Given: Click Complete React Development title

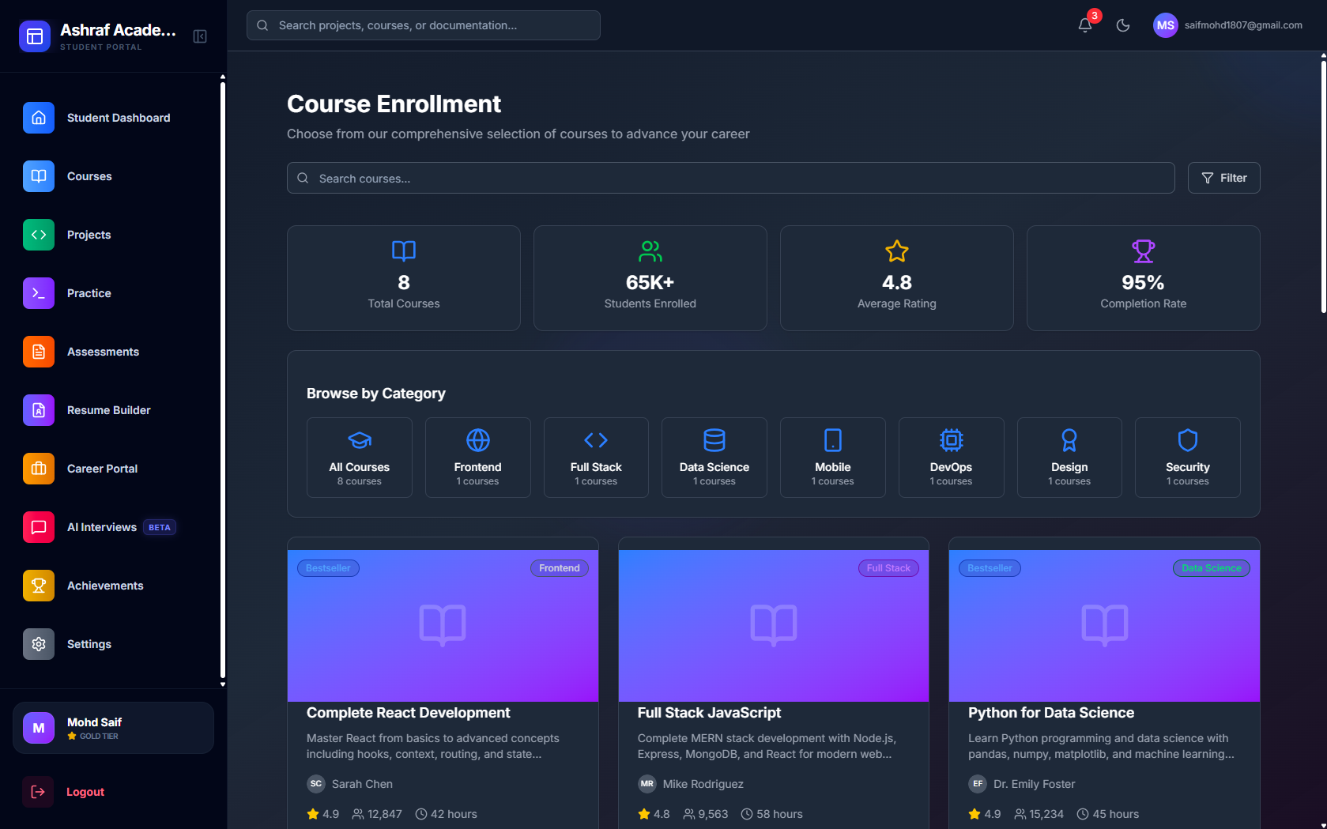Looking at the screenshot, I should (x=409, y=713).
